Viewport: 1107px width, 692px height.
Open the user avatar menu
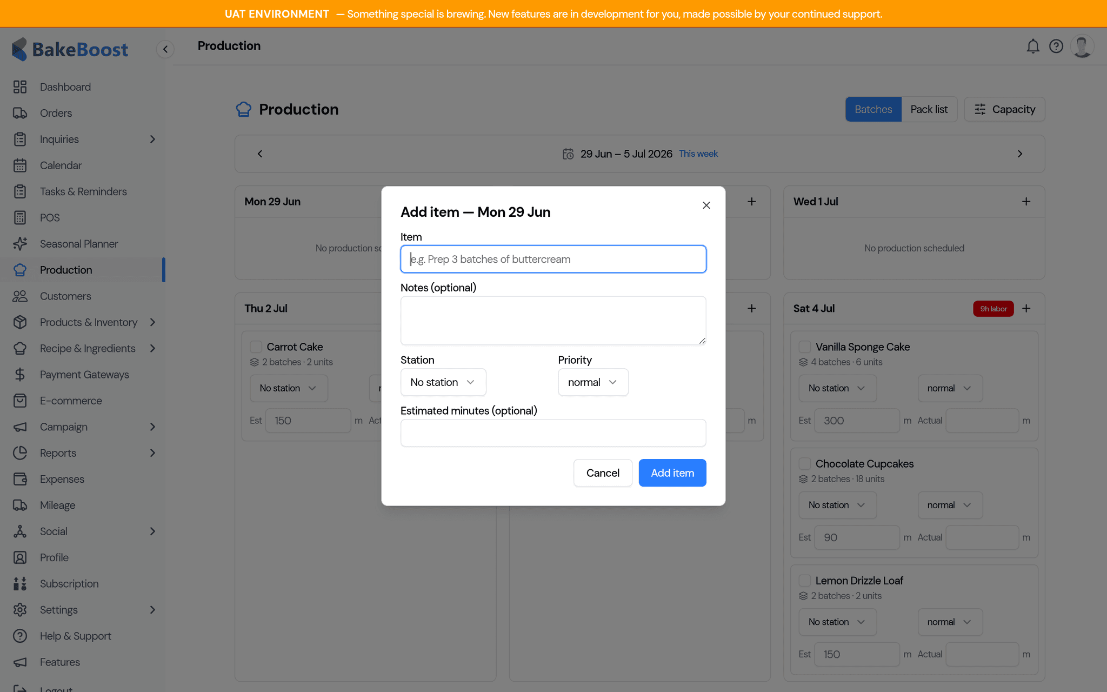pyautogui.click(x=1082, y=46)
